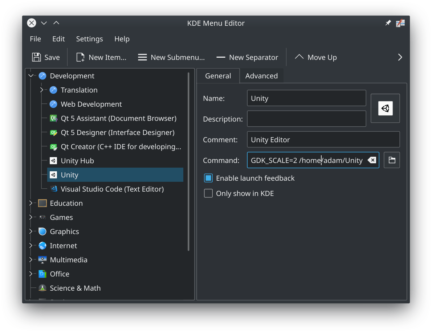Maximize window with up chevron

[56, 23]
